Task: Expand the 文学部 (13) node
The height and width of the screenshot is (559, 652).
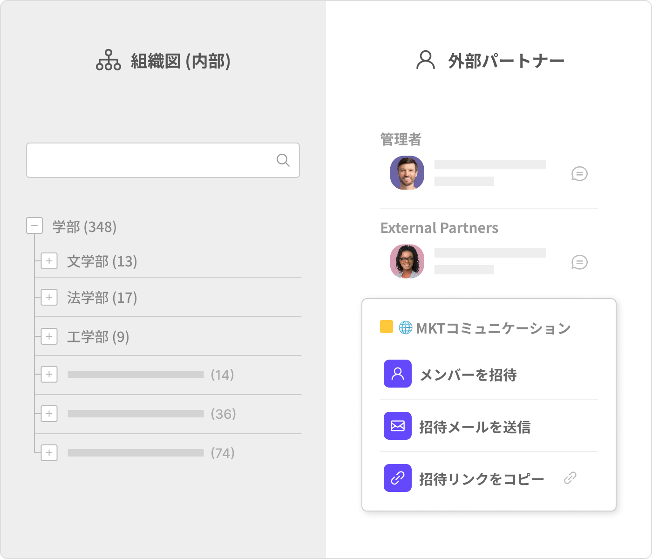Action: pos(49,261)
